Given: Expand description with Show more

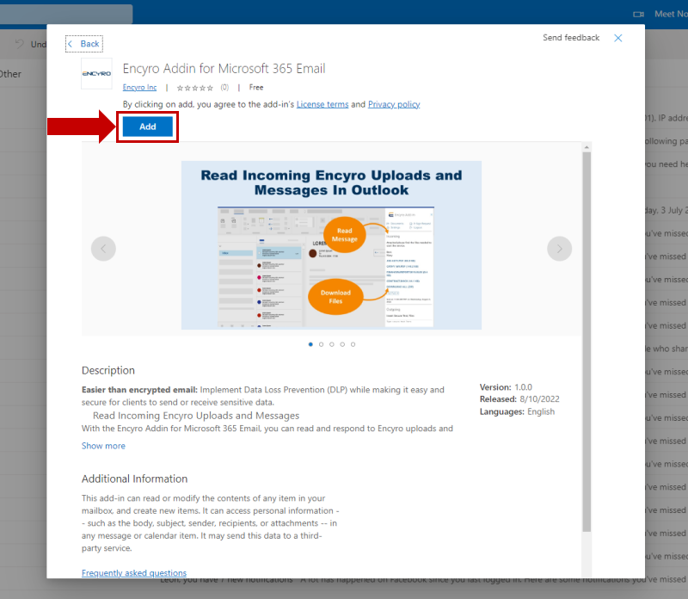Looking at the screenshot, I should (x=103, y=446).
